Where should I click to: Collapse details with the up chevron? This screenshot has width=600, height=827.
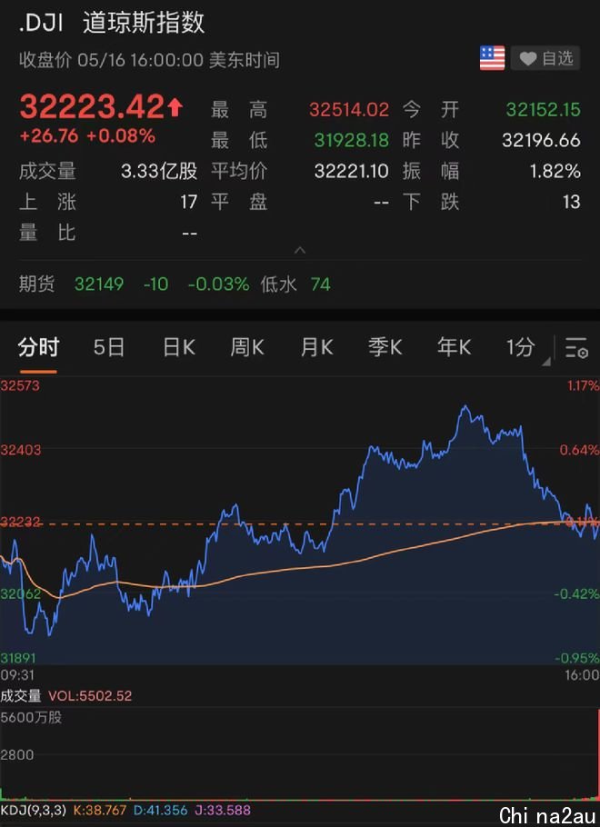(300, 250)
